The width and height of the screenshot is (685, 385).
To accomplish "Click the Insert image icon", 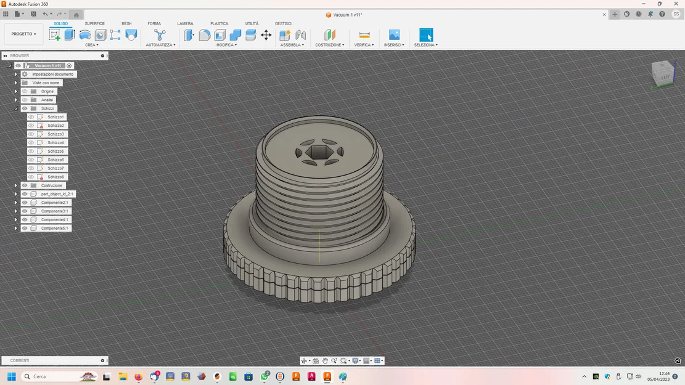I will 394,35.
